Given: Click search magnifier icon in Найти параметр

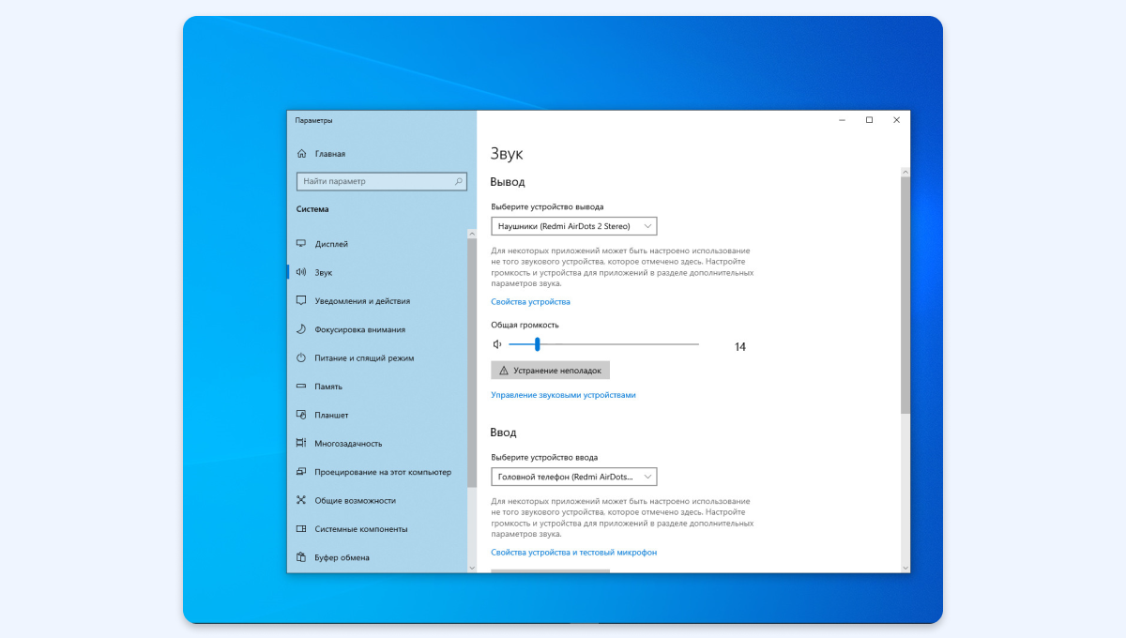Looking at the screenshot, I should [x=459, y=181].
